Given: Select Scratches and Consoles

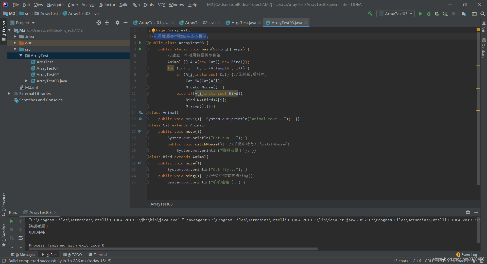Looking at the screenshot, I should point(41,100).
